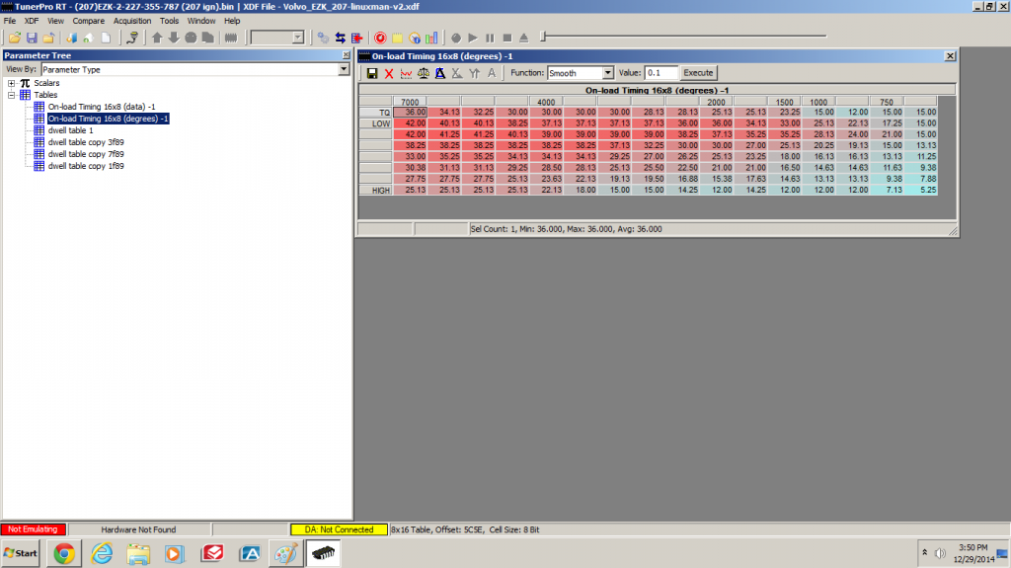Image resolution: width=1011 pixels, height=568 pixels.
Task: Open the Function Smooth dropdown
Action: tap(607, 73)
